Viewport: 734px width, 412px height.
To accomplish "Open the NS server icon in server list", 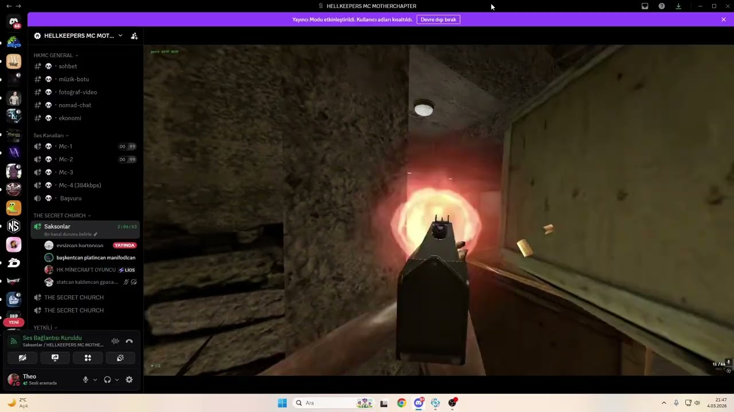I will pos(14,226).
